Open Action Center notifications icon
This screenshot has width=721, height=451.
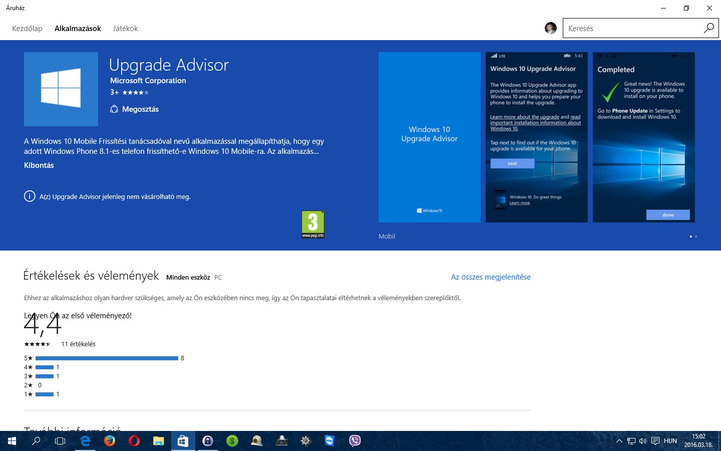point(655,441)
